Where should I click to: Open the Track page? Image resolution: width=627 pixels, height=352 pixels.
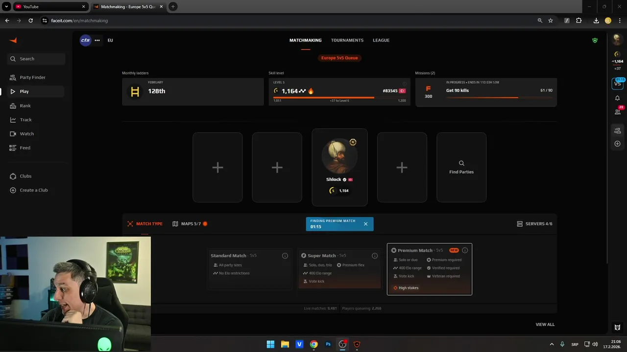[x=36, y=120]
